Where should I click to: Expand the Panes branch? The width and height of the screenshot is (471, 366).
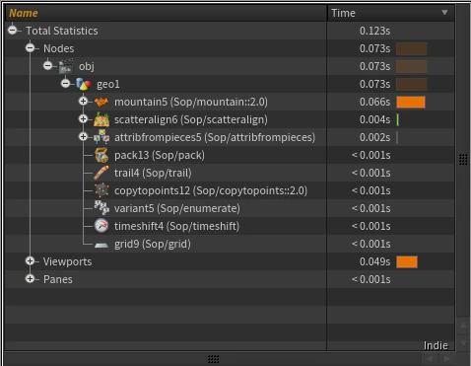click(31, 279)
